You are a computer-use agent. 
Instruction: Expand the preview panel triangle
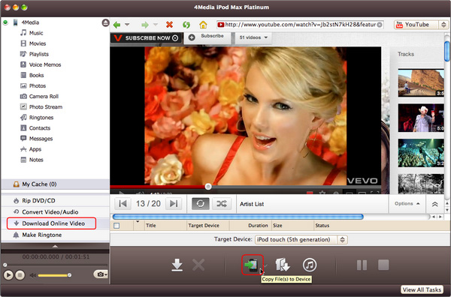[55, 246]
